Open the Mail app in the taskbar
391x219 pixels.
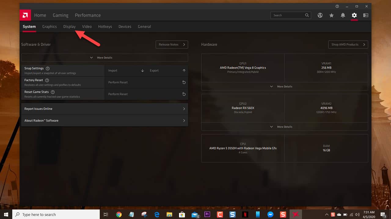pos(195,215)
